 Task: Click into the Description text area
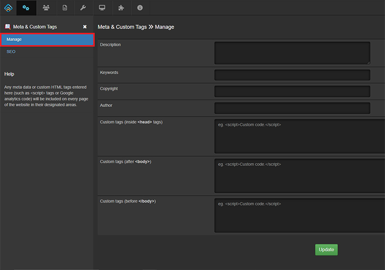pyautogui.click(x=292, y=53)
